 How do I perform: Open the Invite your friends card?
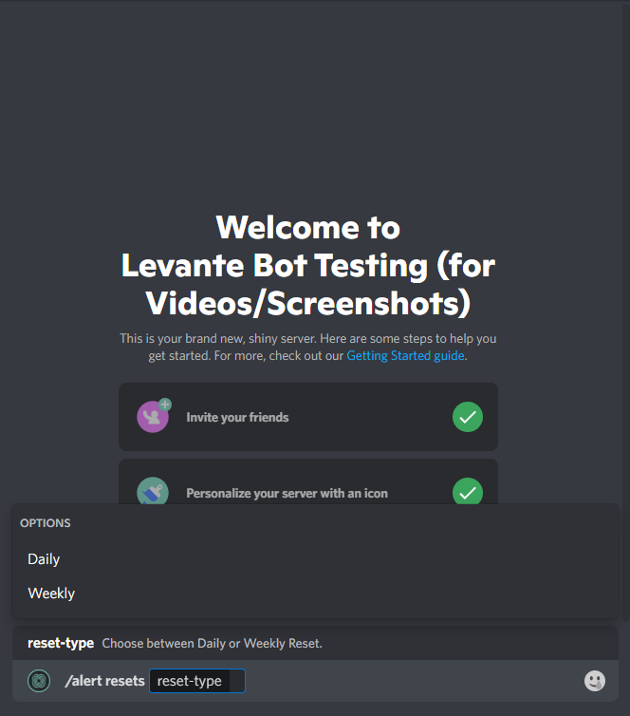pos(308,417)
